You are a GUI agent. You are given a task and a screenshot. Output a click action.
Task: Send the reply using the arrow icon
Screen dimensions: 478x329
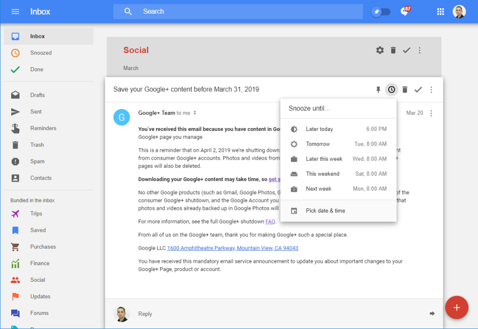[x=432, y=313]
